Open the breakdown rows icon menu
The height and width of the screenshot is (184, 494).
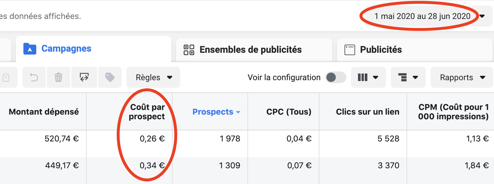coord(408,77)
